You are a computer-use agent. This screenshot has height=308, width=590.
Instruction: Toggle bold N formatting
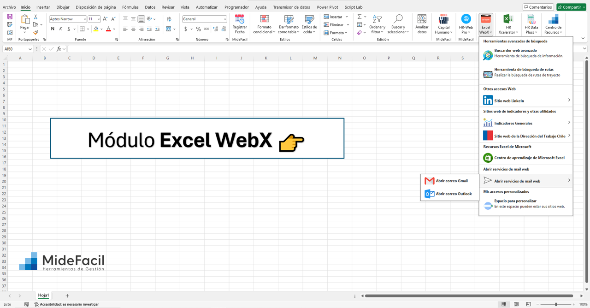[53, 29]
